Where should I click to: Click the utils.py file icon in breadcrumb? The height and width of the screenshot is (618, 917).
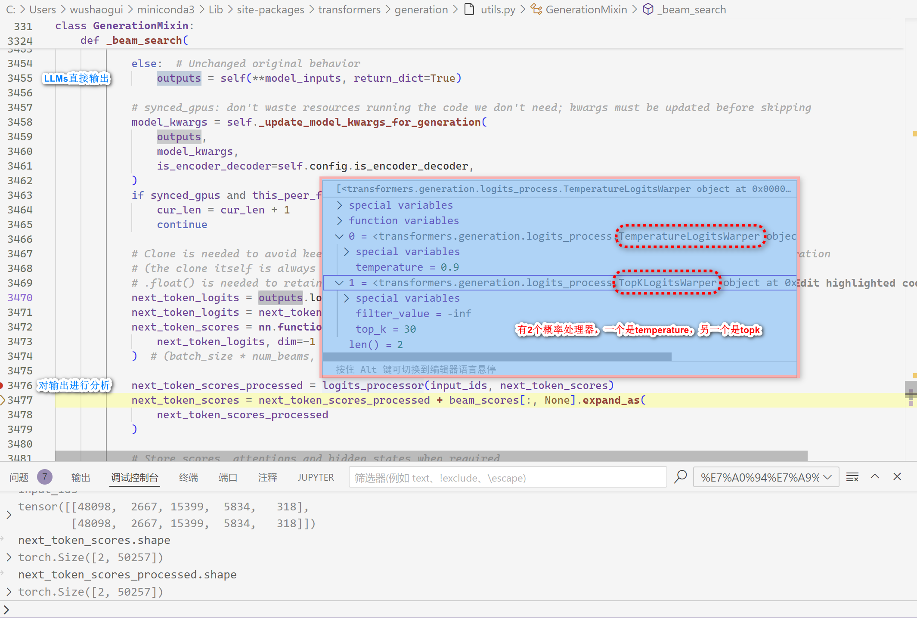click(x=469, y=9)
